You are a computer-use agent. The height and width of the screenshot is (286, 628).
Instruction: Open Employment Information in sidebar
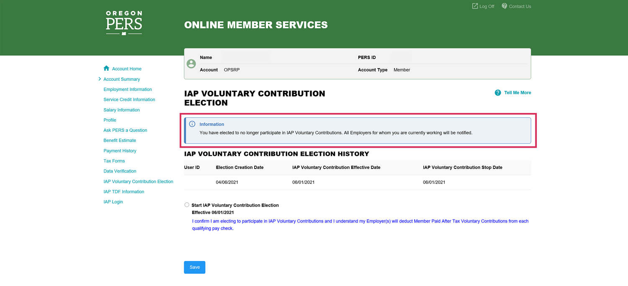click(127, 89)
